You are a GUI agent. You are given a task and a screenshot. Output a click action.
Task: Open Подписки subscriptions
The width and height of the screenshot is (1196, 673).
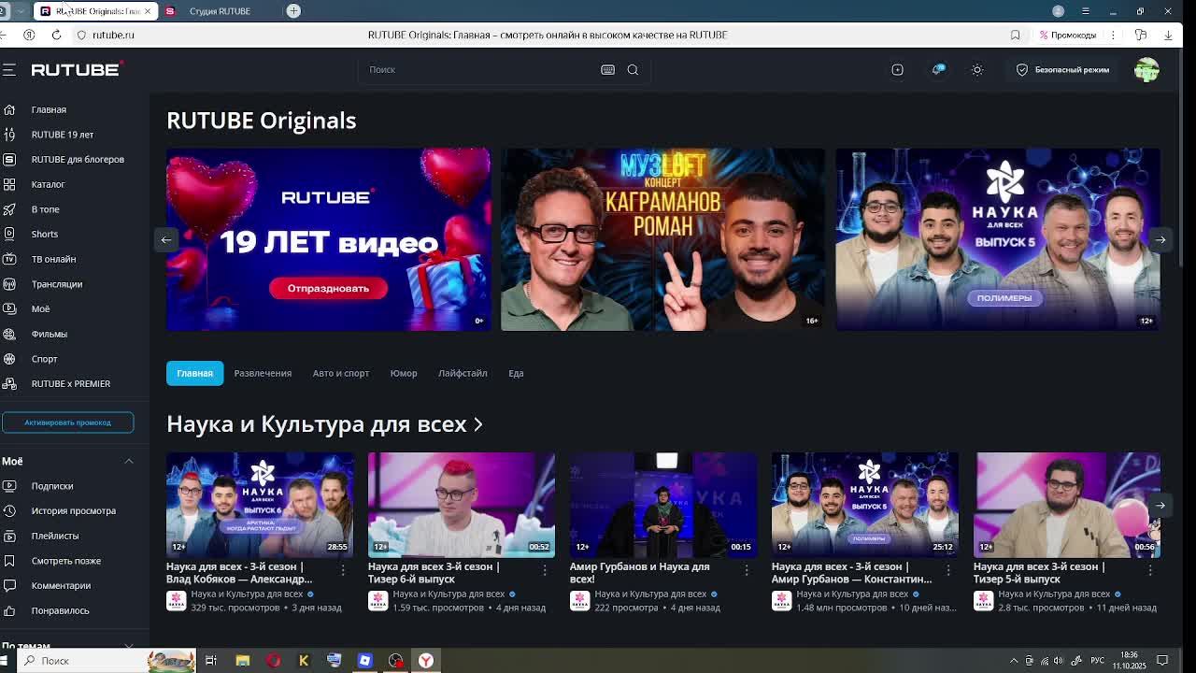tap(51, 486)
